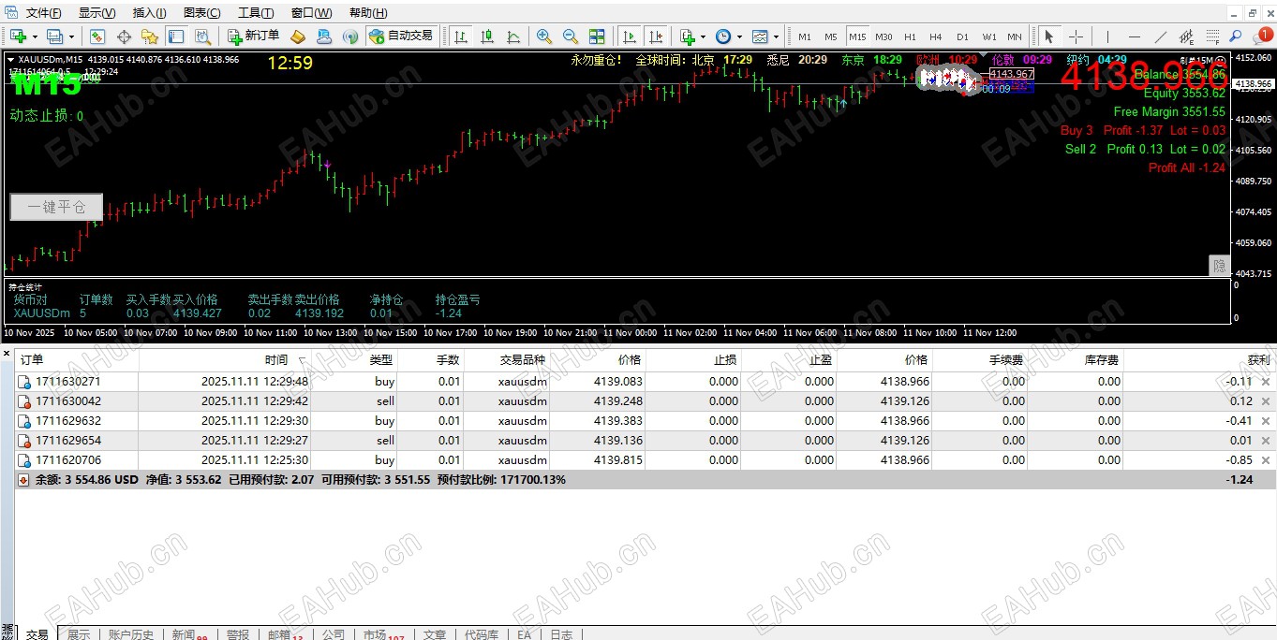
Task: Tile chart windows icon
Action: click(x=597, y=36)
